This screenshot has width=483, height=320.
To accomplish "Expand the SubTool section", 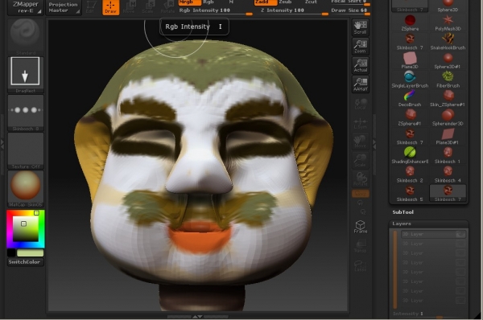I will (x=403, y=212).
